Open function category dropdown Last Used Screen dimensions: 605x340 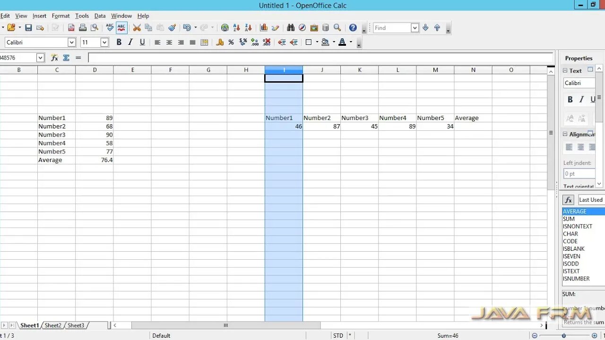coord(591,200)
